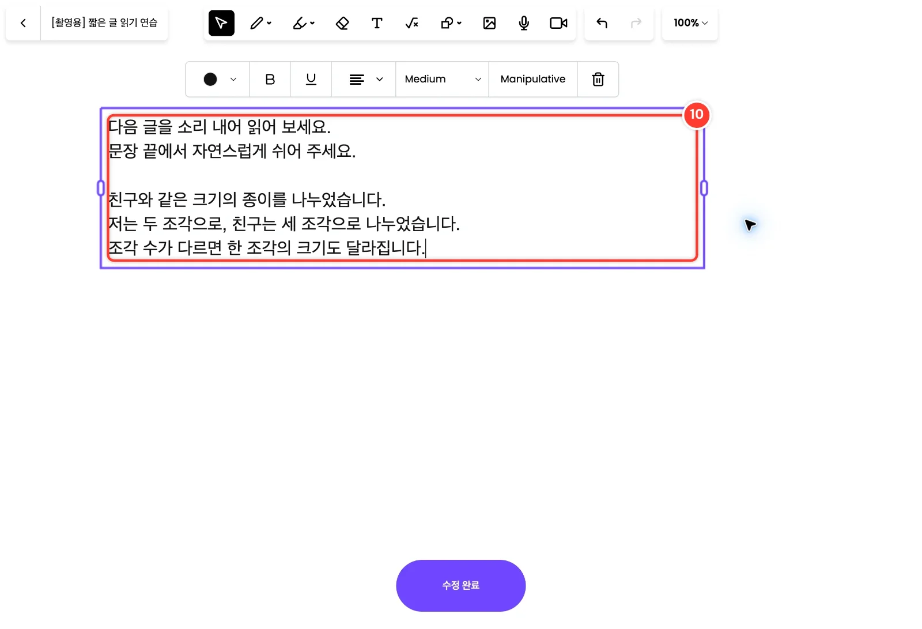
Task: Go back with the left chevron
Action: click(x=23, y=23)
